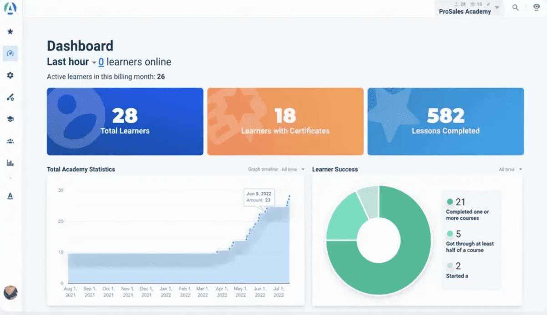Open search with the magnifier icon

click(515, 8)
